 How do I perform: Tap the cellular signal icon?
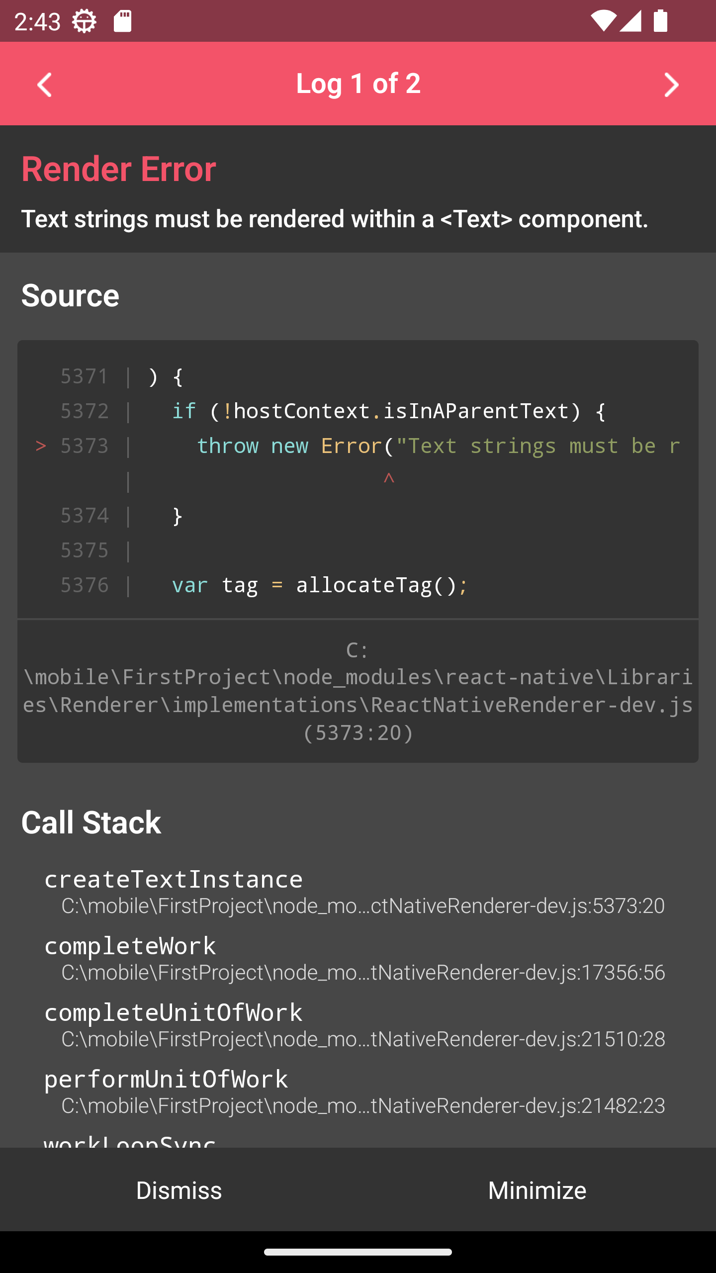(x=631, y=21)
